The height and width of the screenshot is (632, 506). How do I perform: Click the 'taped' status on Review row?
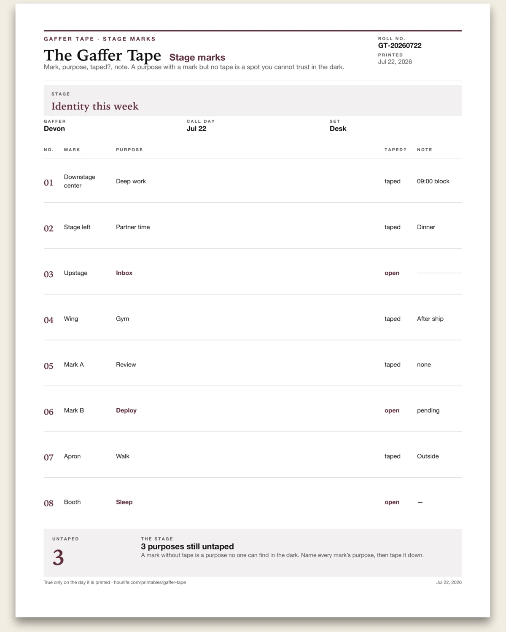pos(393,364)
